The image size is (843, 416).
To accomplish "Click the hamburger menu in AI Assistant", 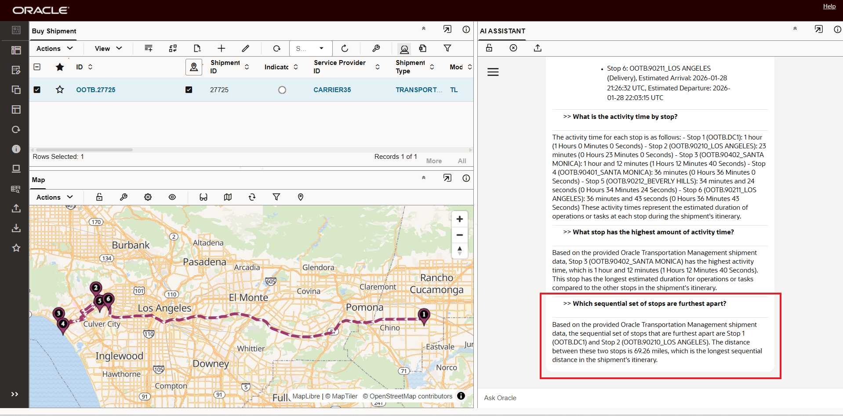I will 493,72.
